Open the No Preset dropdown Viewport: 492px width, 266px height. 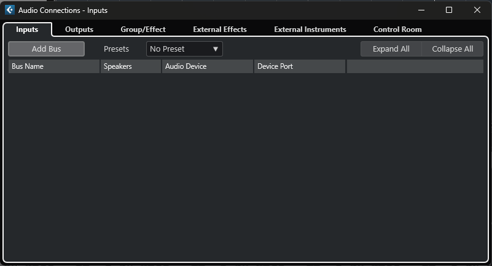[x=184, y=49]
